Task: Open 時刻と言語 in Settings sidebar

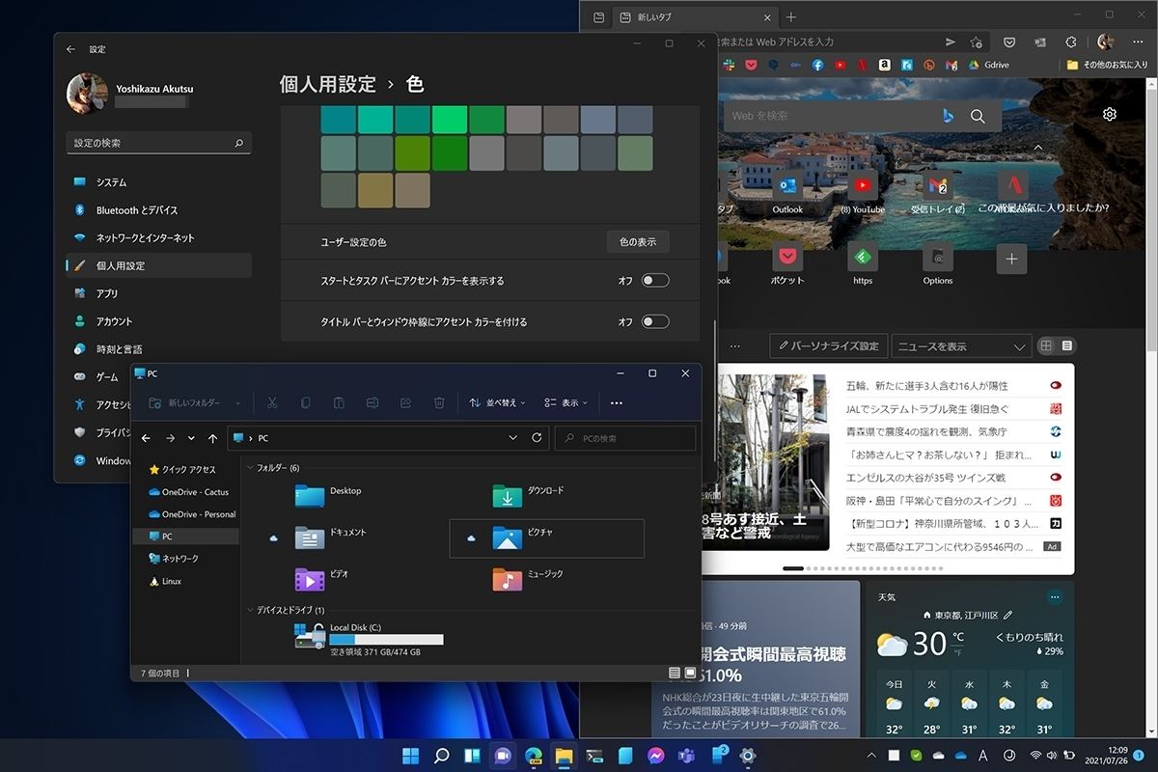Action: (159, 349)
